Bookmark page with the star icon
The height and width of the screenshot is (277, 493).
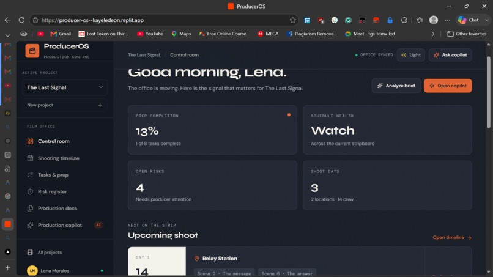[x=293, y=20]
